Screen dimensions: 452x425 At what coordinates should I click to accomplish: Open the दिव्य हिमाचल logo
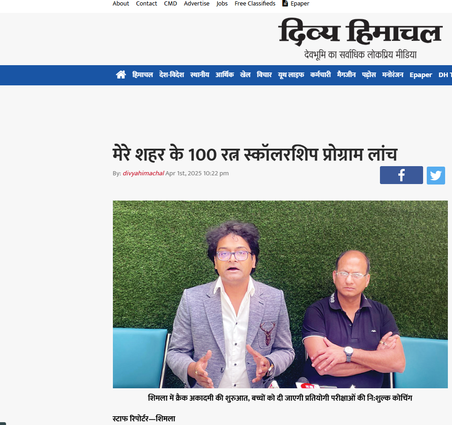pyautogui.click(x=360, y=39)
